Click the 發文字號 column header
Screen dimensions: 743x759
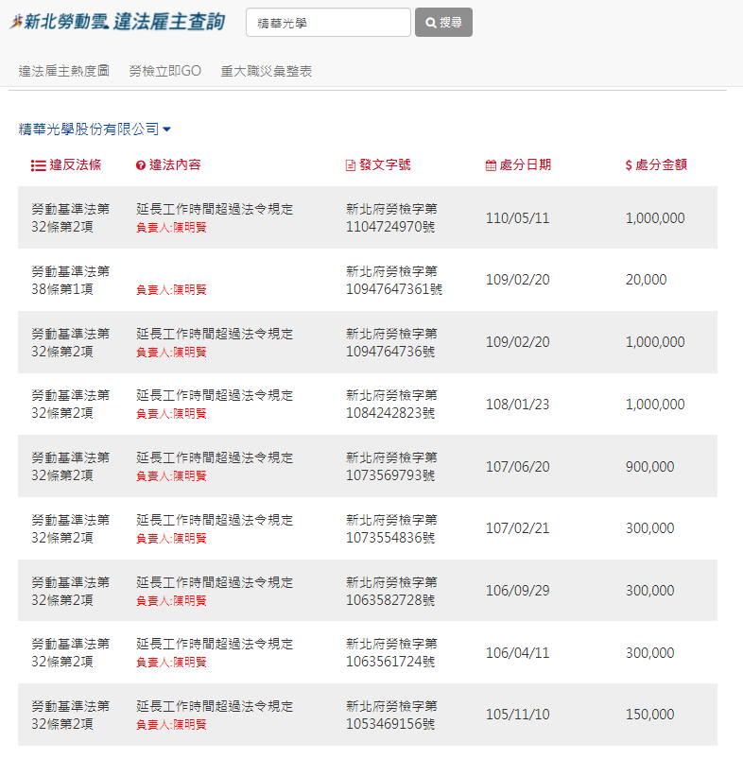[x=378, y=165]
